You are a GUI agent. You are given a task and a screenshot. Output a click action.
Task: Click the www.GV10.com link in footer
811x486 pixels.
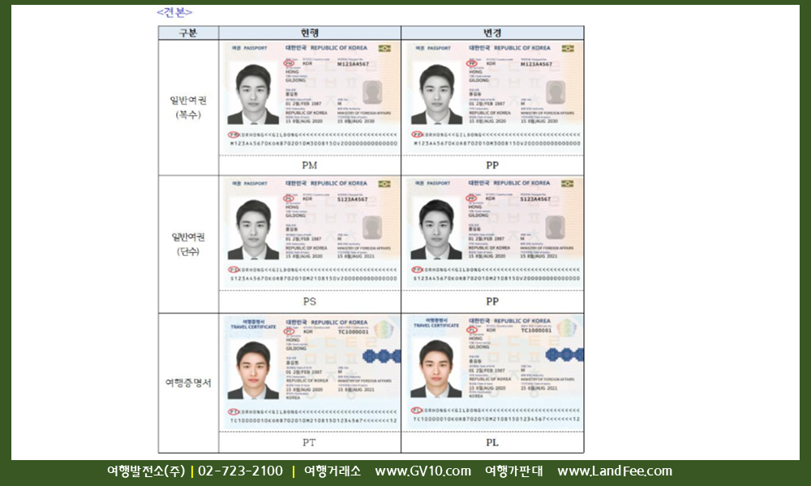423,471
